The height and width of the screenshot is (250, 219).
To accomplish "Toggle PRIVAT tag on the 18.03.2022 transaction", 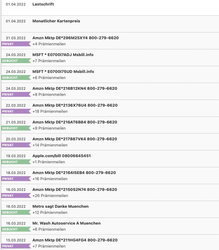I will [16, 179].
